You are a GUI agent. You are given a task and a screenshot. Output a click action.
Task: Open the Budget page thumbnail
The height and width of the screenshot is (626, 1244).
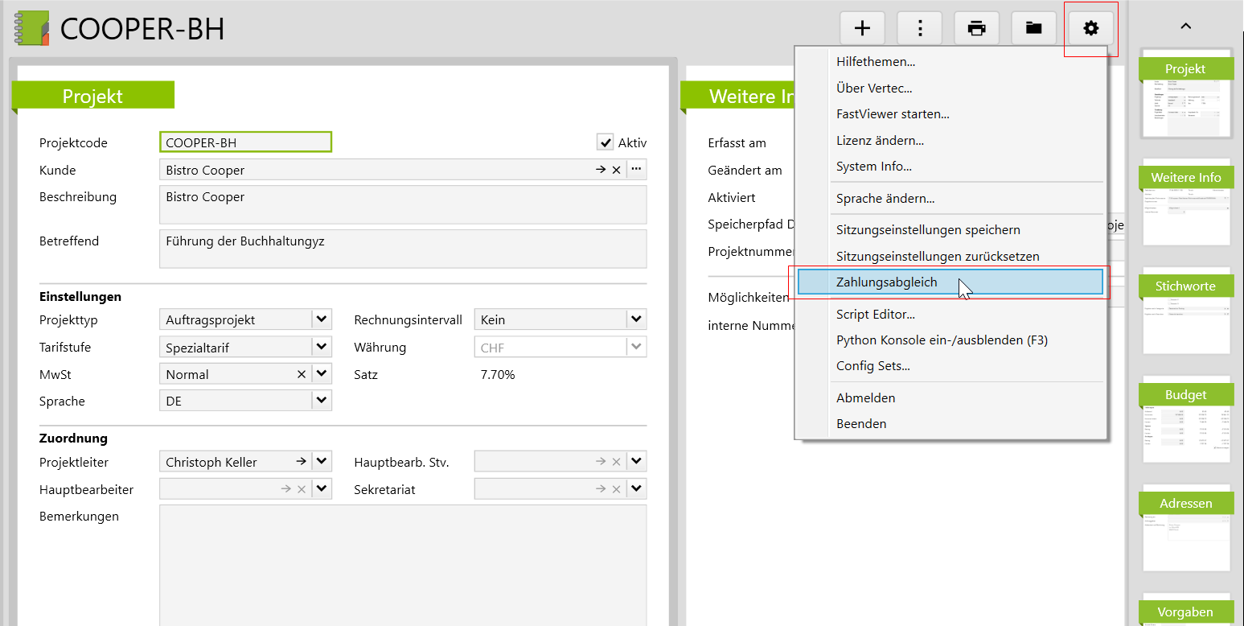(x=1186, y=419)
